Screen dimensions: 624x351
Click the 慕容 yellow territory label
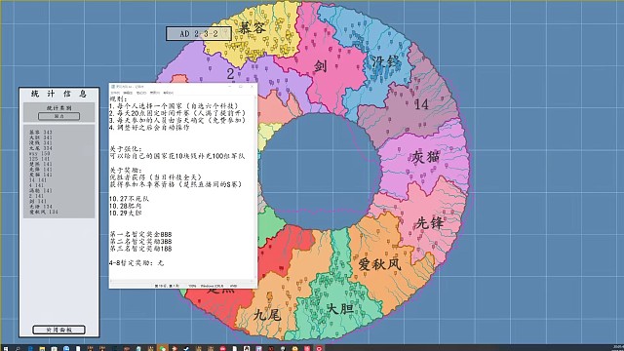252,28
